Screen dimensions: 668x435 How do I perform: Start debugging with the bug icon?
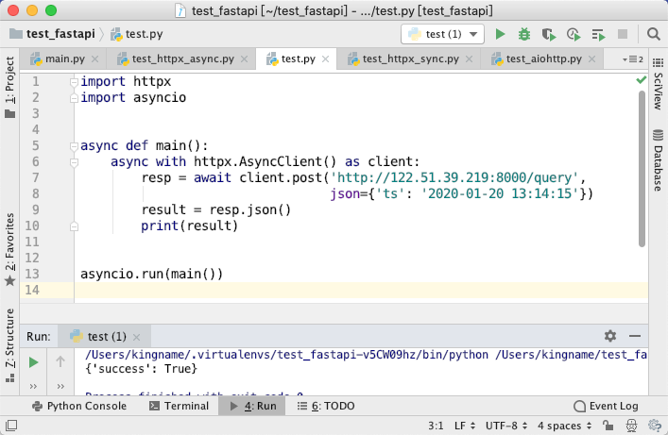coord(524,34)
